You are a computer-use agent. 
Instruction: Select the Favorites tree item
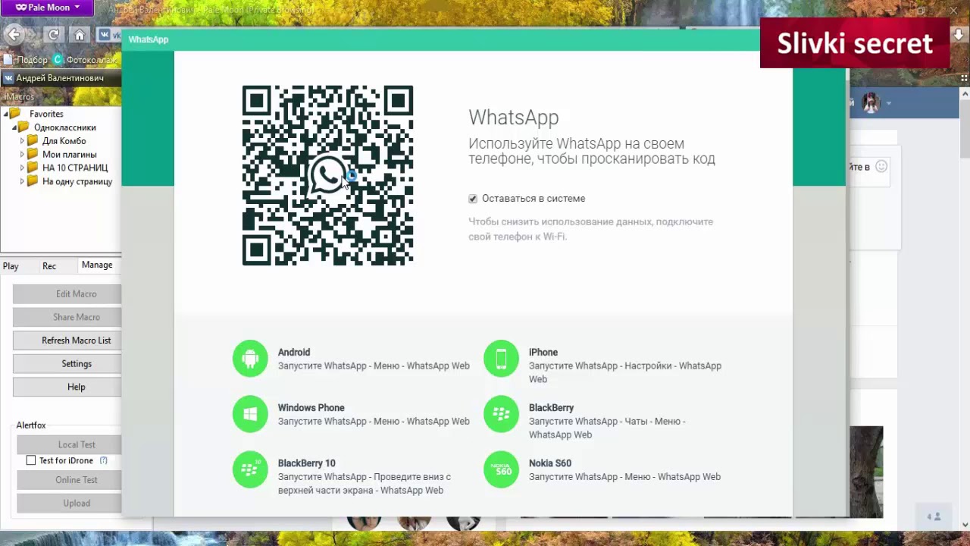pos(46,114)
